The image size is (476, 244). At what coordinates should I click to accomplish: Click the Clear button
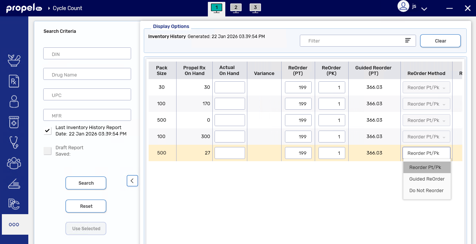[x=440, y=41]
